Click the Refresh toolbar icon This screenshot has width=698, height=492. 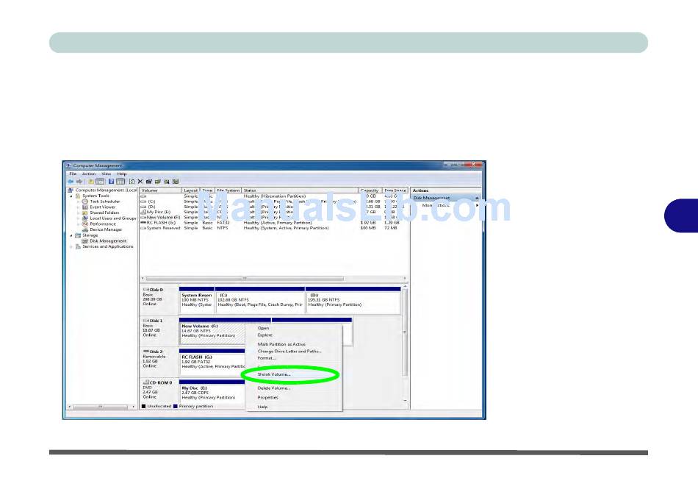coord(132,182)
